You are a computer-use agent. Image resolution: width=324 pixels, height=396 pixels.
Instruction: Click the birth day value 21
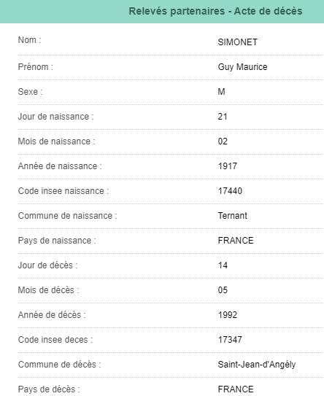coord(223,117)
